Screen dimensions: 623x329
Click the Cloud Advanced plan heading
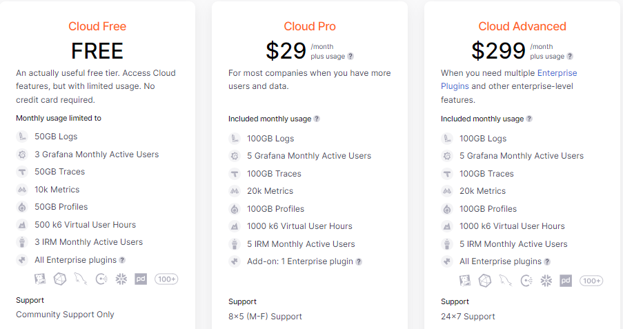click(522, 26)
